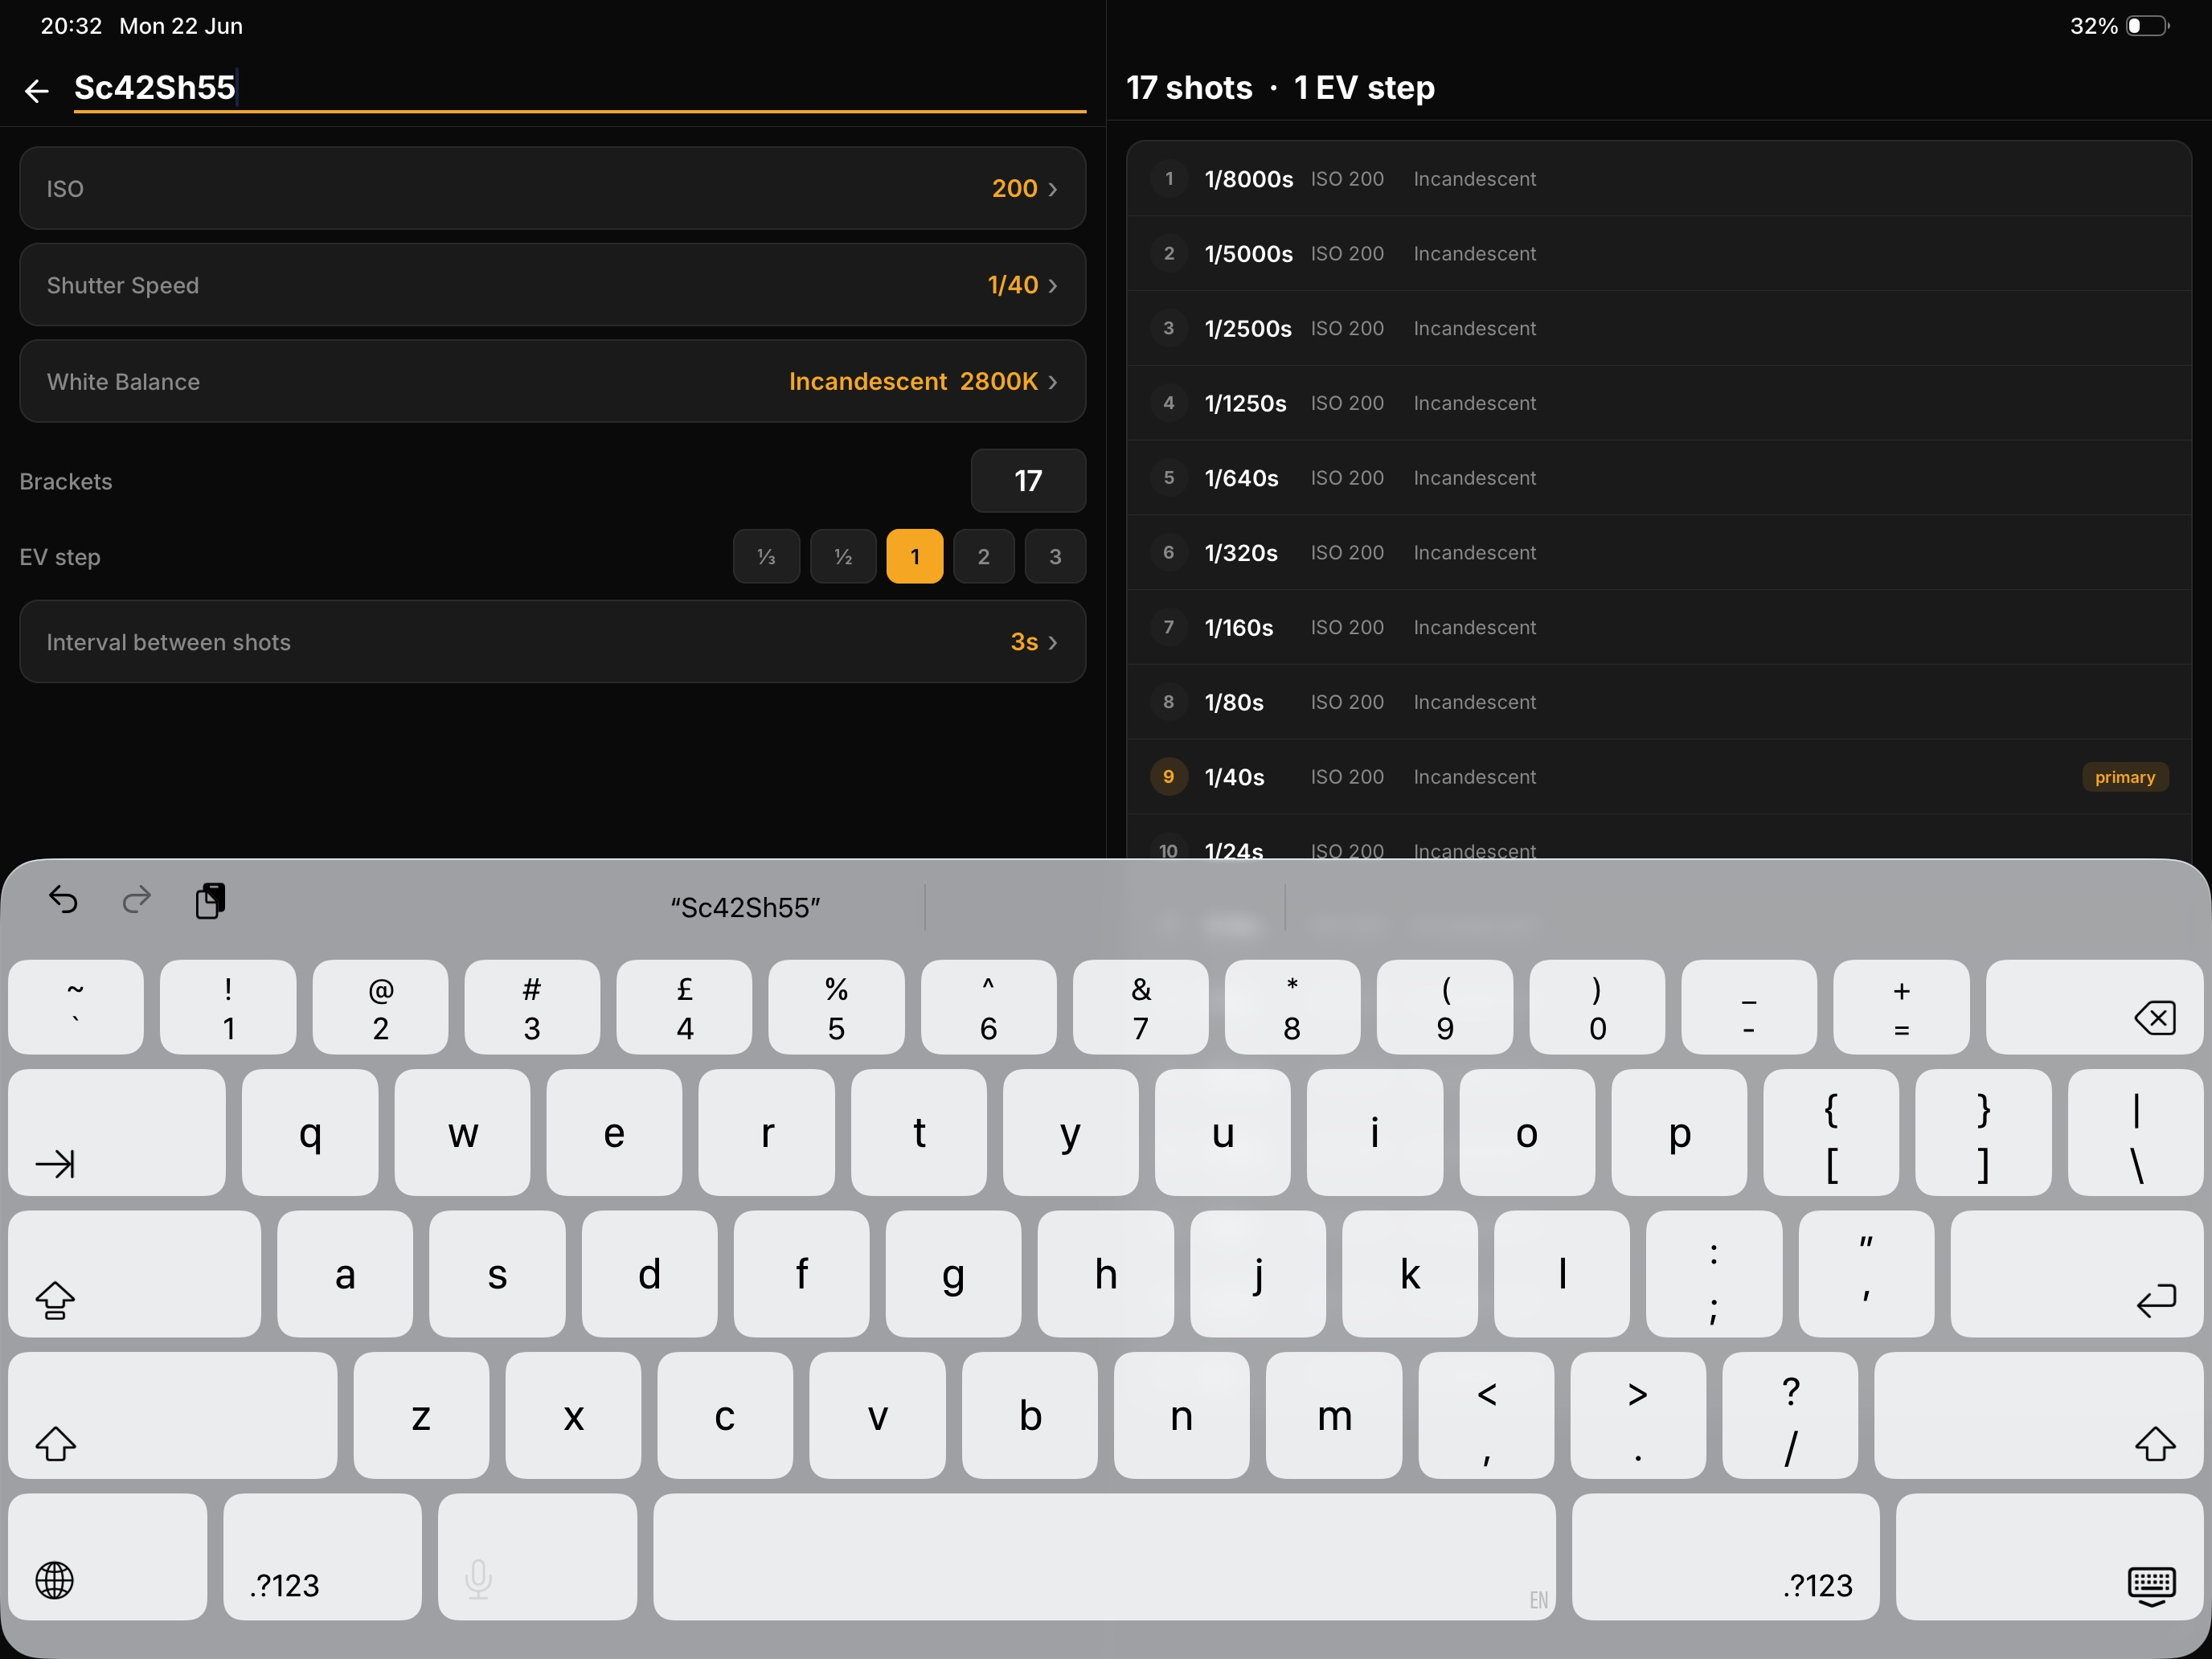Screen dimensions: 2212x1659
Task: Open Interval between shots 3s setting
Action: pos(553,642)
